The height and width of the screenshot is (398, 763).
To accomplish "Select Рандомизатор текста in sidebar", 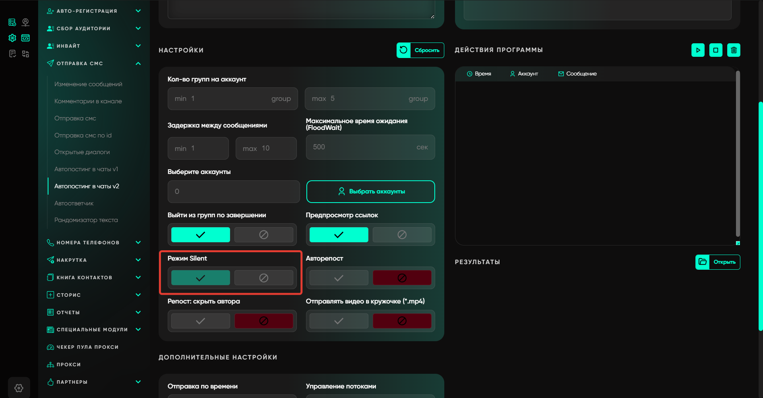I will [86, 220].
